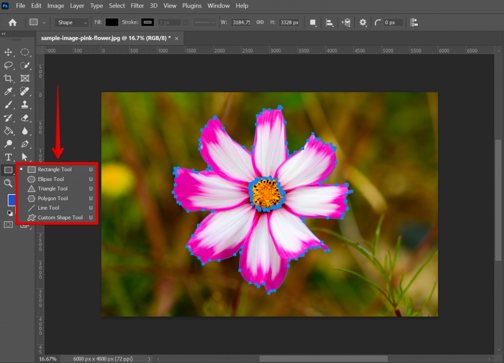Open the path alignment options
Image resolution: width=504 pixels, height=363 pixels.
coord(328,22)
